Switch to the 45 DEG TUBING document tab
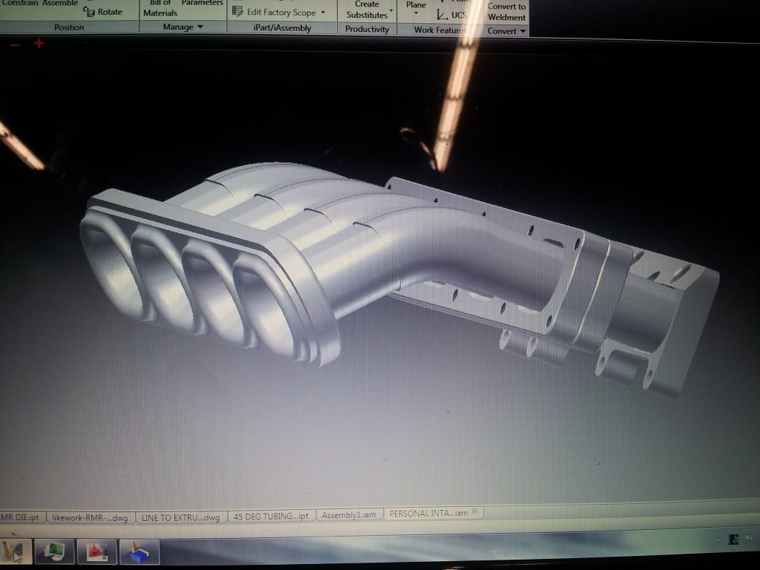Screen dimensions: 760x570 pos(271,516)
